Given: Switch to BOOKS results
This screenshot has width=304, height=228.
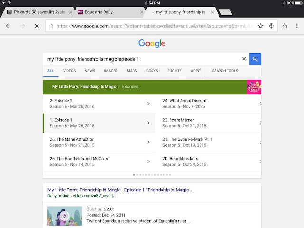Looking at the screenshot, I should pyautogui.click(x=152, y=71).
